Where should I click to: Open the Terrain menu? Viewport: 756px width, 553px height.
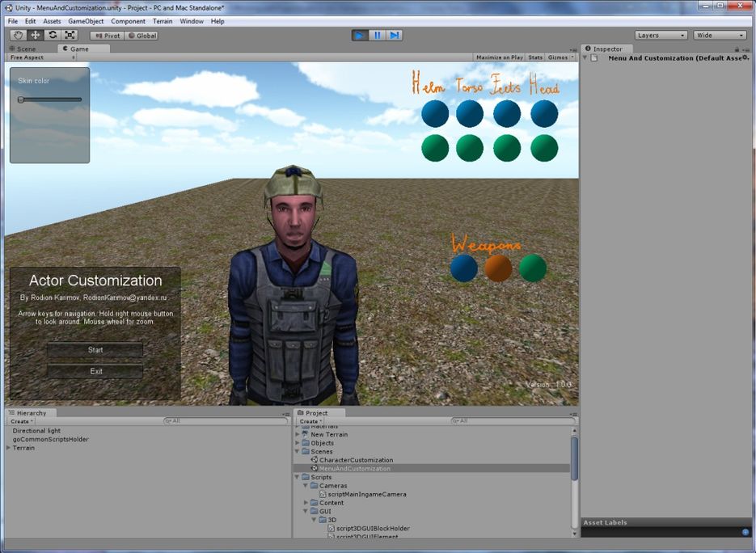tap(163, 21)
